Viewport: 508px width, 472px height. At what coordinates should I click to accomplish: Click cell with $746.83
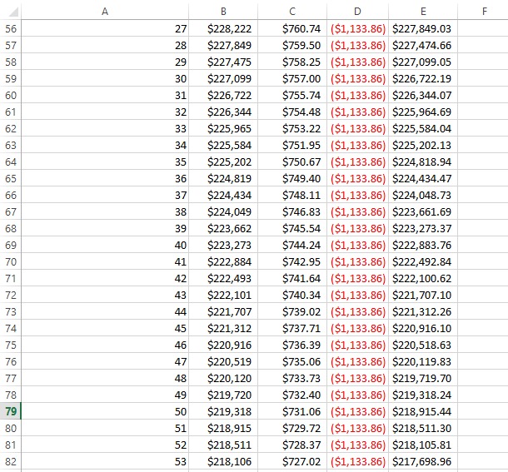tap(292, 212)
